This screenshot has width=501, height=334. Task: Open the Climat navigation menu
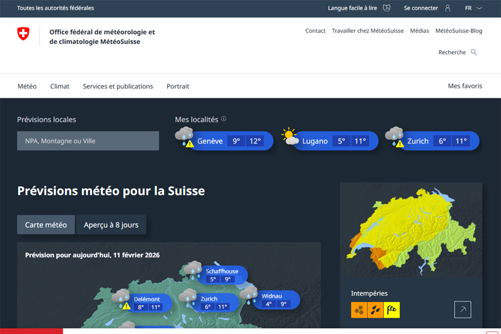[60, 86]
